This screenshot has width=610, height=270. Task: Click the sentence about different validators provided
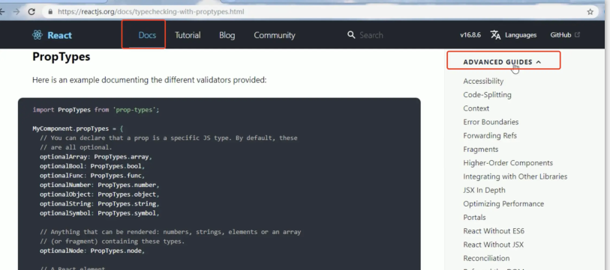(x=149, y=81)
